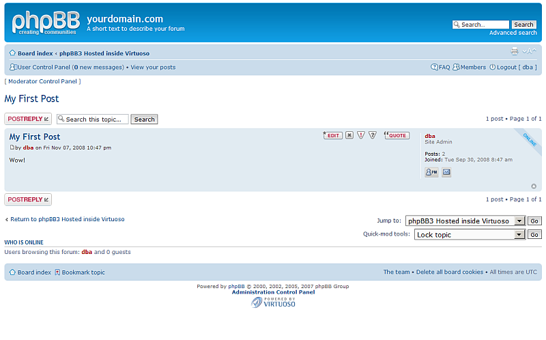Email user dba via envelope icon
This screenshot has width=546, height=340.
tap(446, 173)
